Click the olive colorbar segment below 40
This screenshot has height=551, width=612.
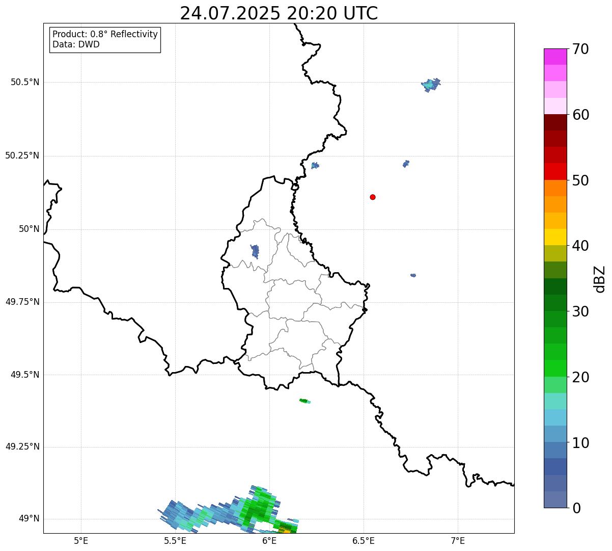tap(555, 253)
